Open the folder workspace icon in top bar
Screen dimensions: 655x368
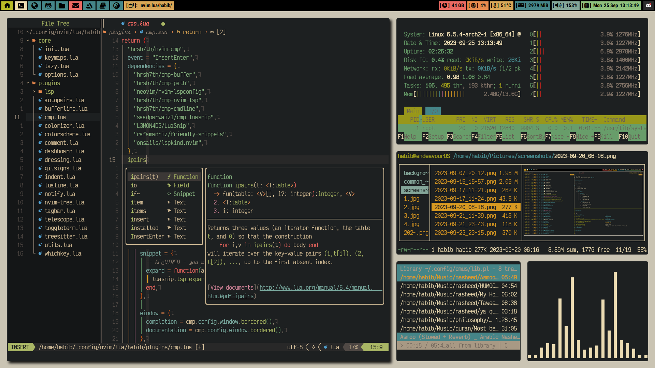coord(62,5)
